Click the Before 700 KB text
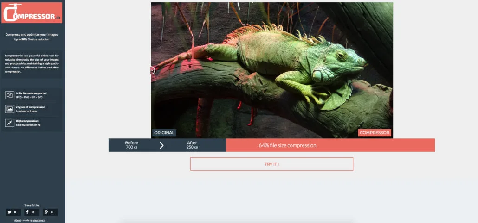The image size is (478, 223). click(x=132, y=145)
